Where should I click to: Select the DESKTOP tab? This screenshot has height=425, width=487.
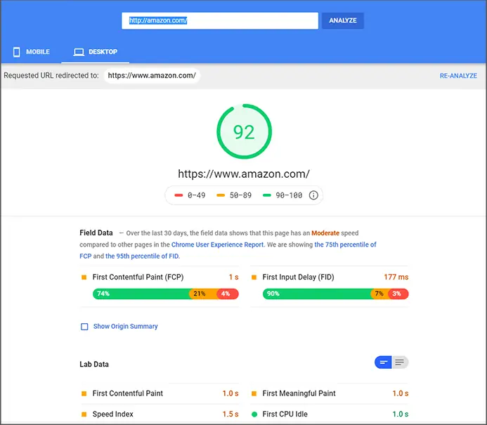tap(96, 52)
